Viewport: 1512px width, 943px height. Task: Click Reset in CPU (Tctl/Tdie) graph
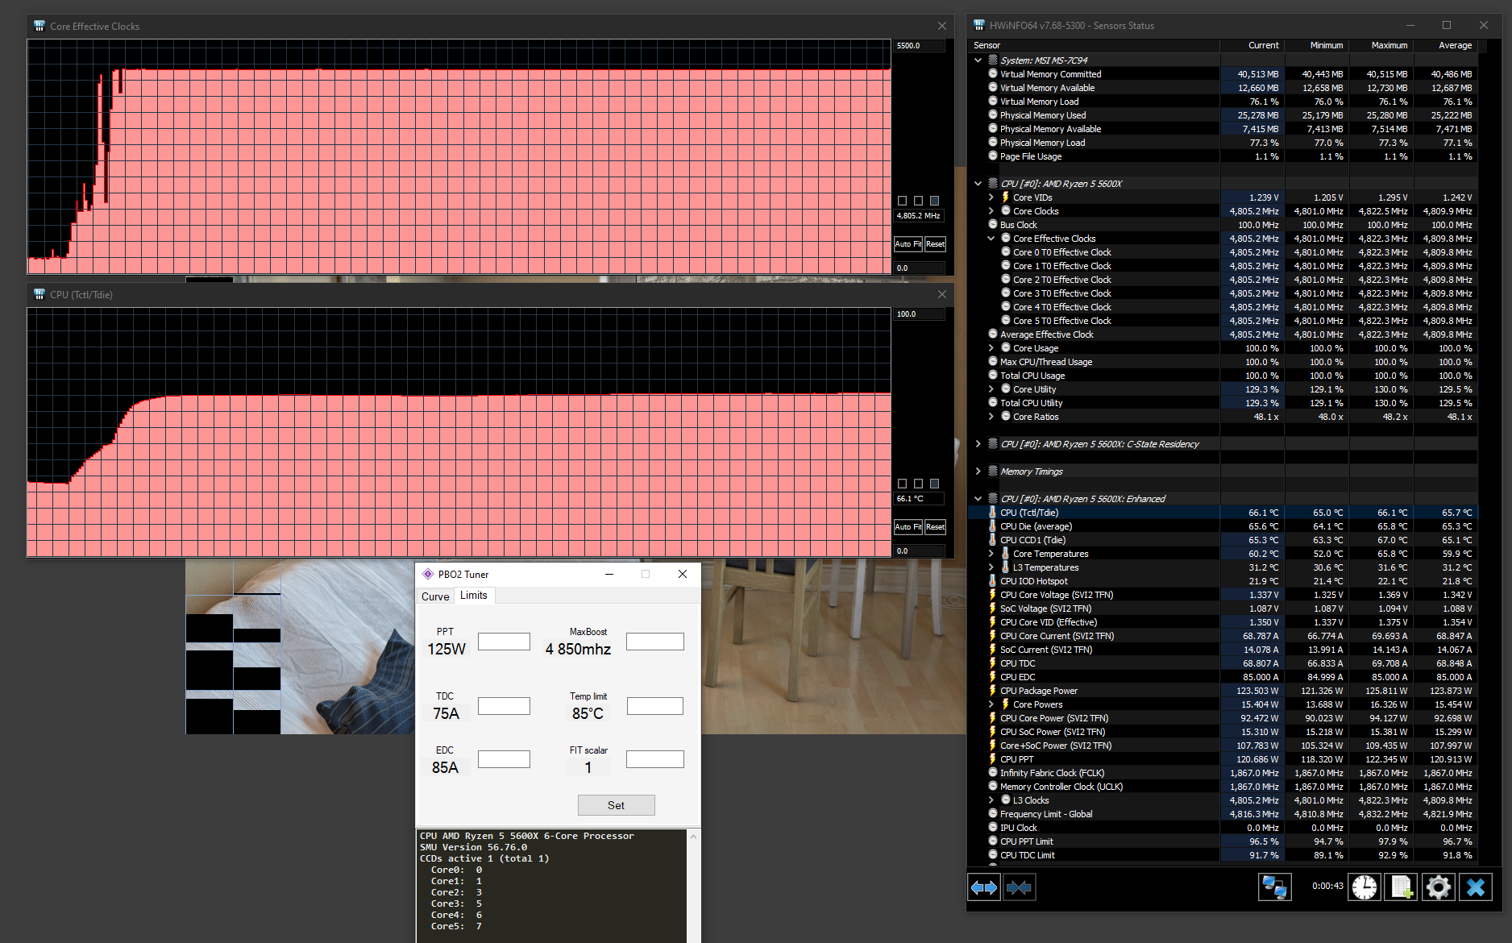(x=935, y=527)
